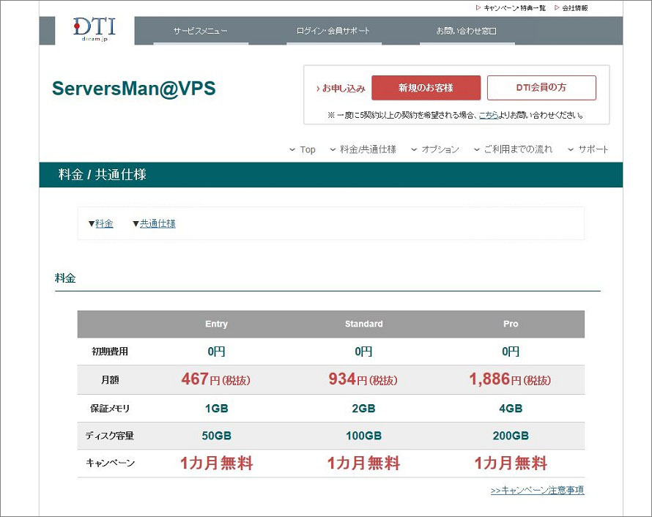Jump to 共通仕様 anchor link
The image size is (652, 517).
pyautogui.click(x=158, y=223)
